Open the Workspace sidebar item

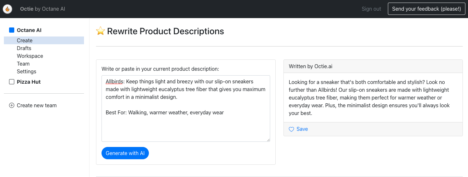tap(30, 56)
